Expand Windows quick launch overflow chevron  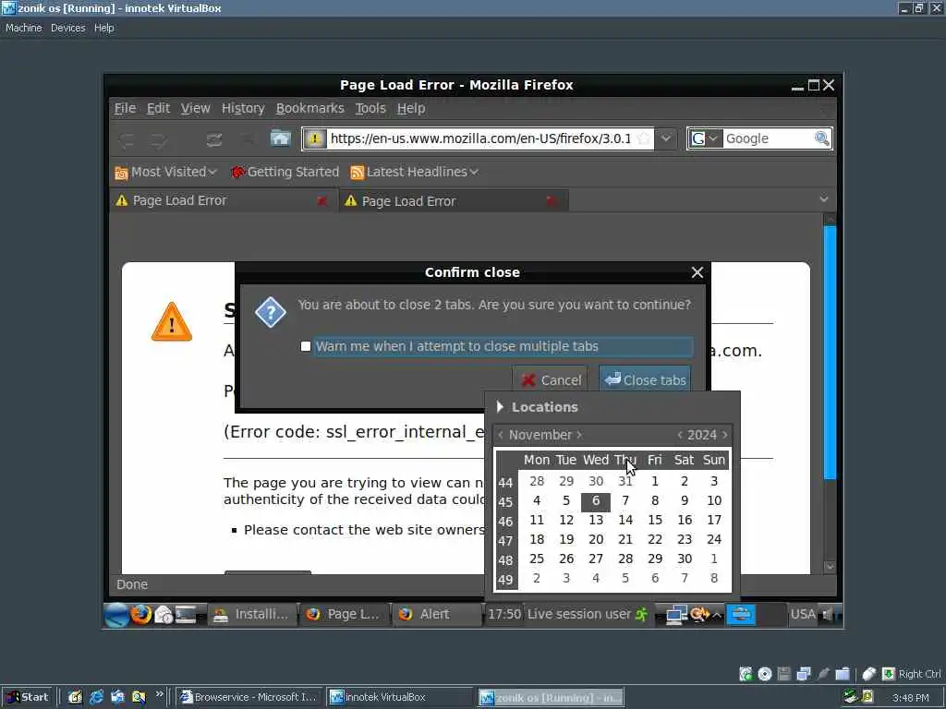pyautogui.click(x=159, y=694)
